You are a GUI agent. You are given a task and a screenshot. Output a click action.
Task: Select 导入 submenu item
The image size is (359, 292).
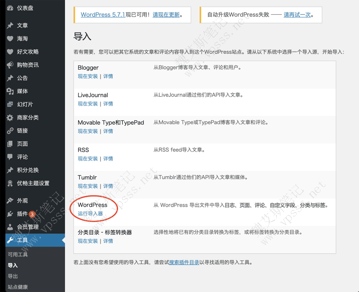click(13, 265)
